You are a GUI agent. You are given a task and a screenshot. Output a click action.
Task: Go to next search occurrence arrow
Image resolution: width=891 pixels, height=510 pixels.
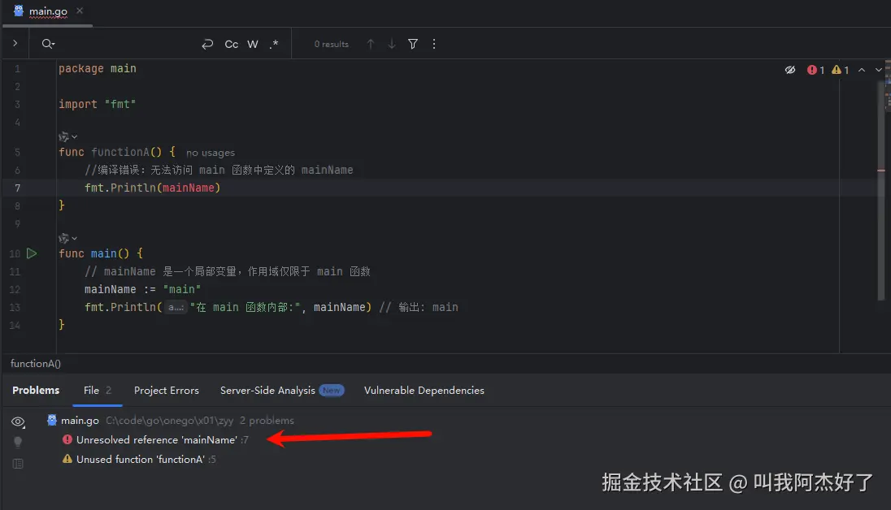click(392, 44)
